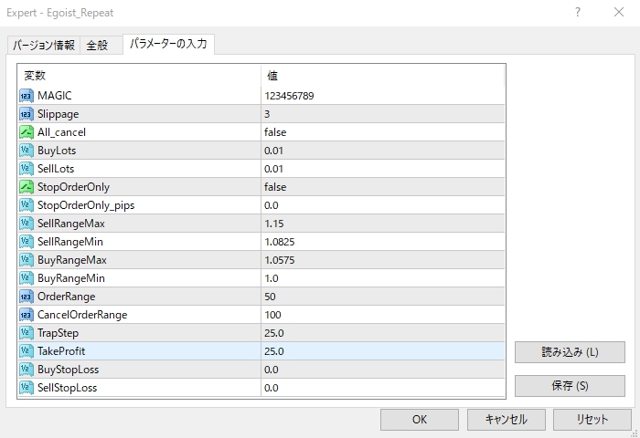
Task: Click the integer icon beside MAGIC
Action: pos(26,96)
